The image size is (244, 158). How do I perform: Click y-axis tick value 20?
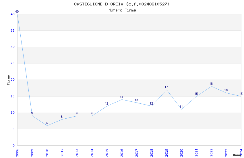[13, 80]
